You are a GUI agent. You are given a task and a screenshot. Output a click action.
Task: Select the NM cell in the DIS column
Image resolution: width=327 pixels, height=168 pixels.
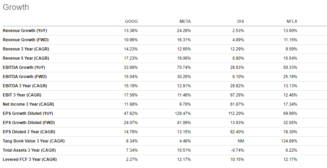240,141
